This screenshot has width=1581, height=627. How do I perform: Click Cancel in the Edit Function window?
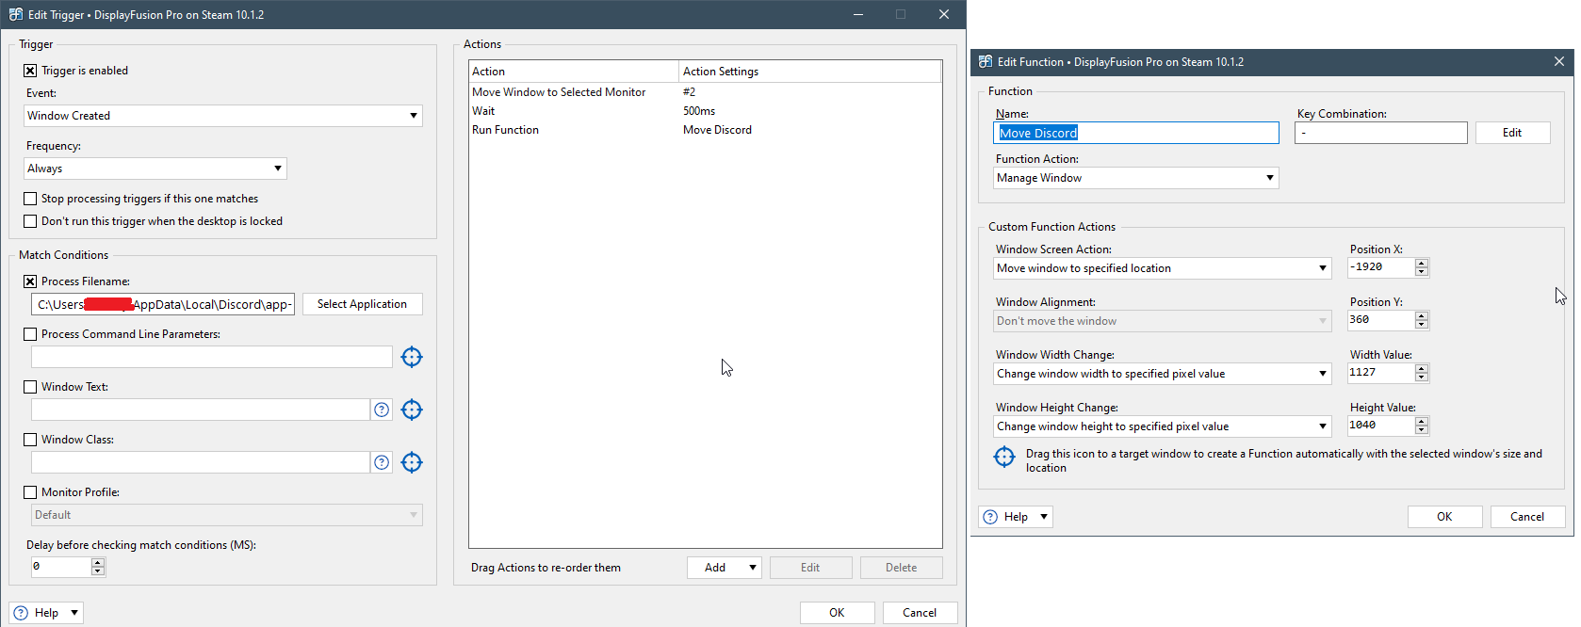pyautogui.click(x=1527, y=517)
